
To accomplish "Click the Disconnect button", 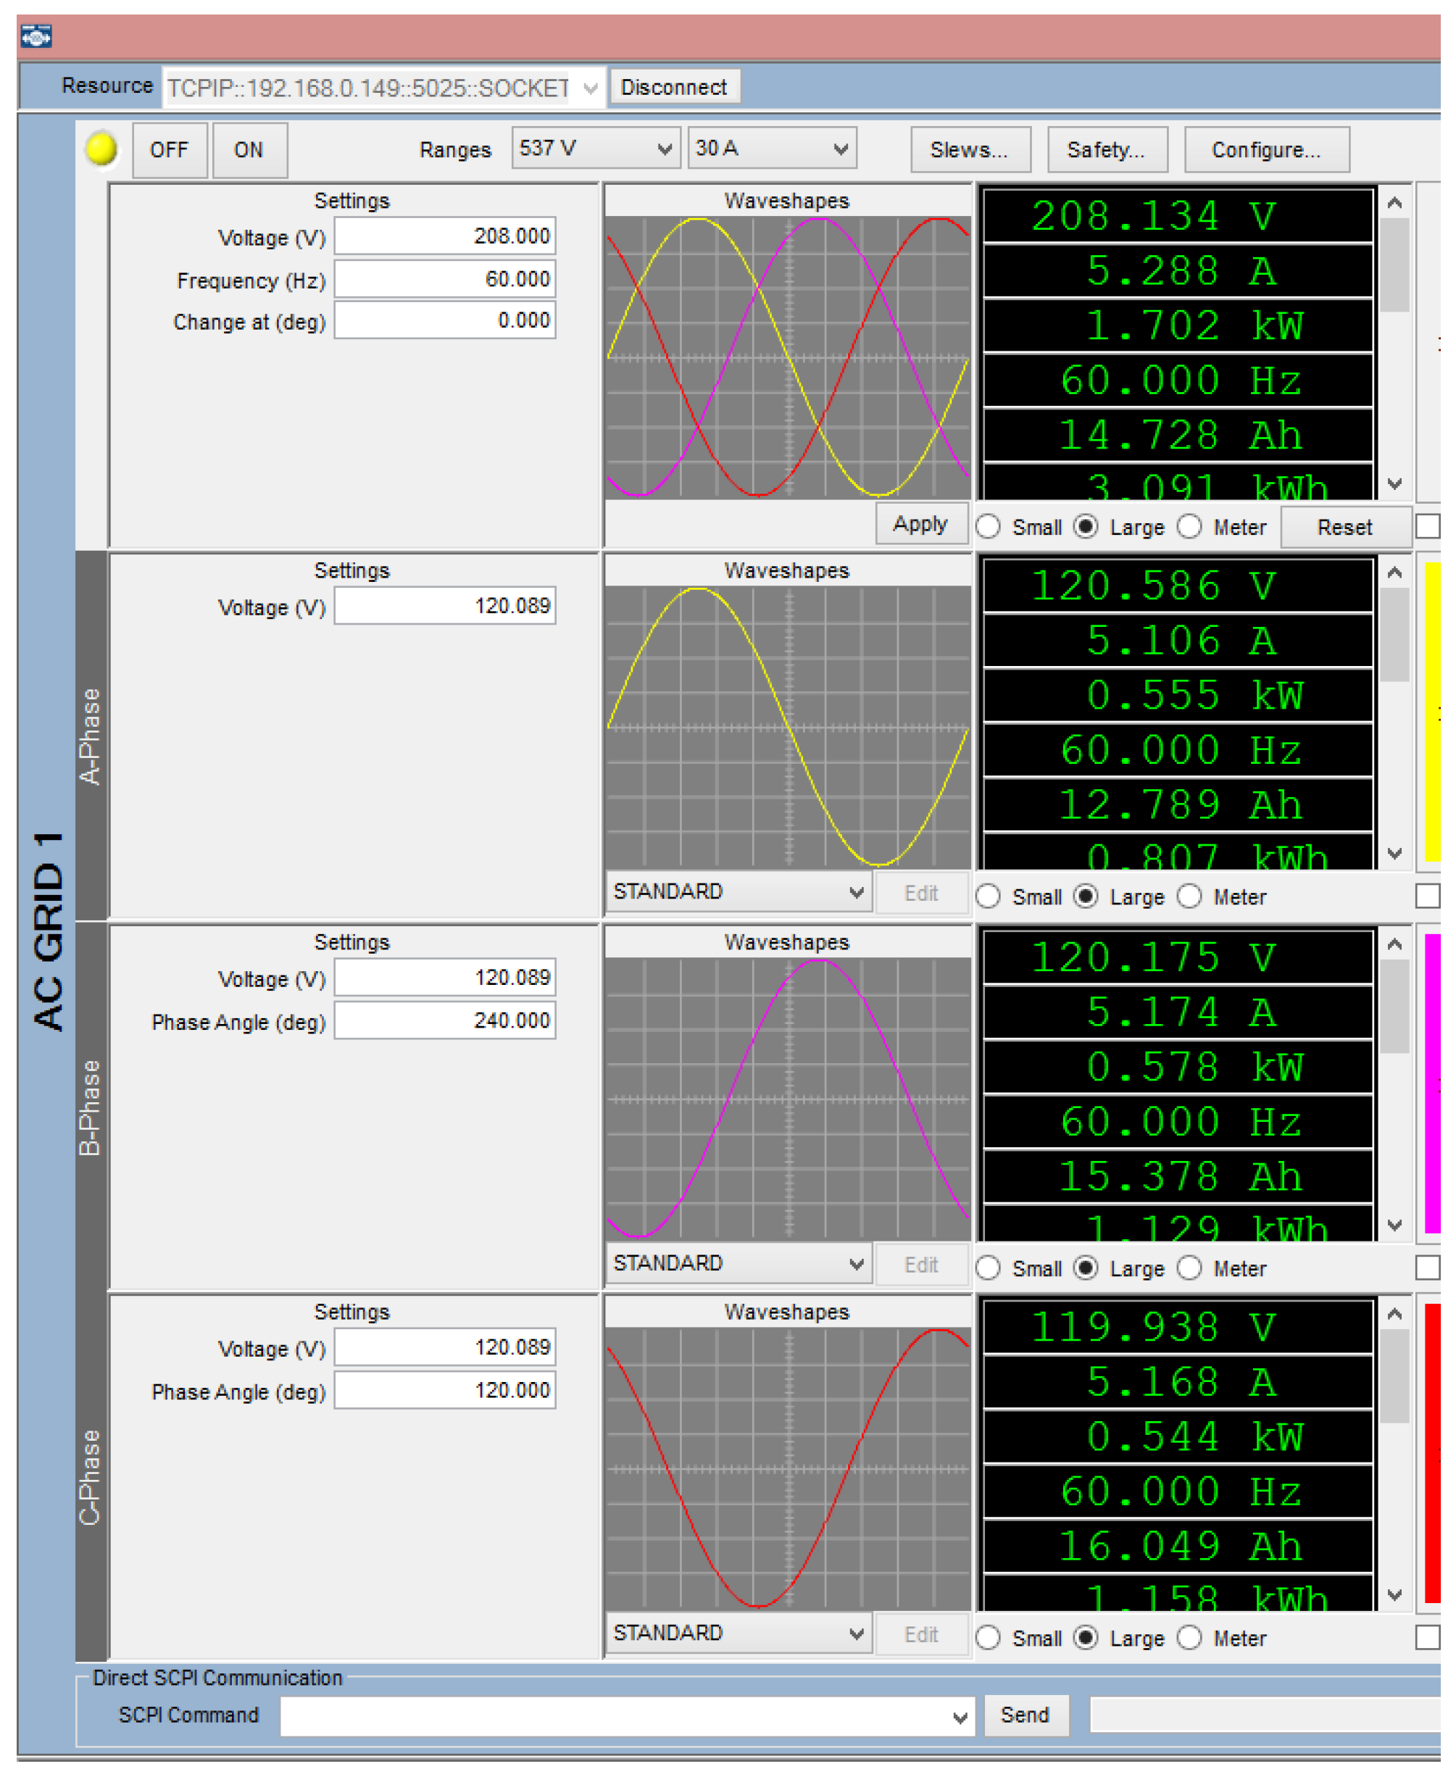I will point(674,87).
